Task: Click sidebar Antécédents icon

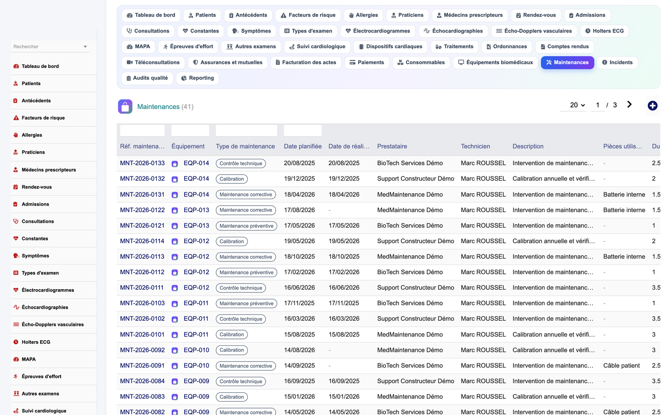Action: pos(16,101)
